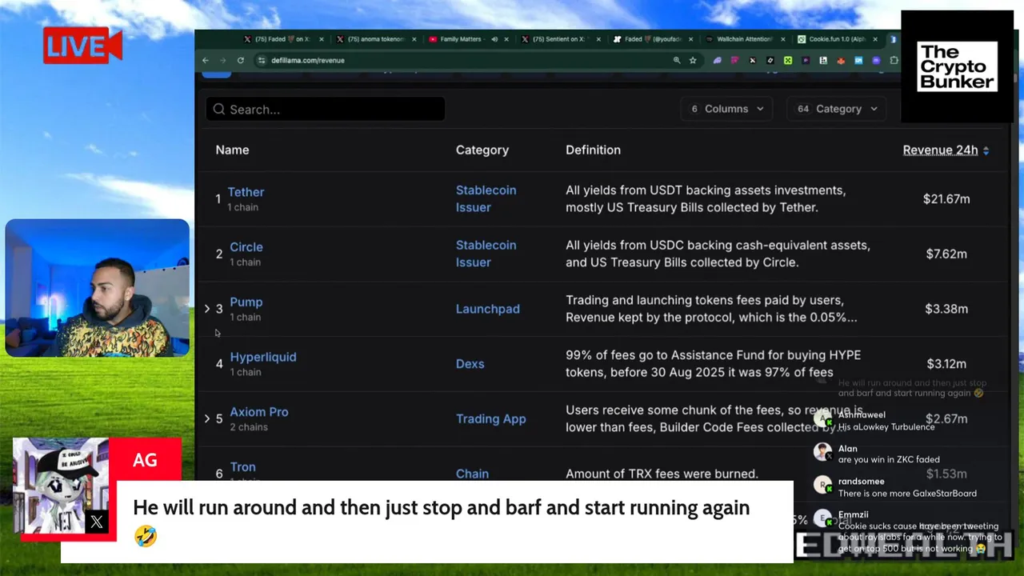The width and height of the screenshot is (1024, 576).
Task: Open the Tether protocol link
Action: point(246,192)
